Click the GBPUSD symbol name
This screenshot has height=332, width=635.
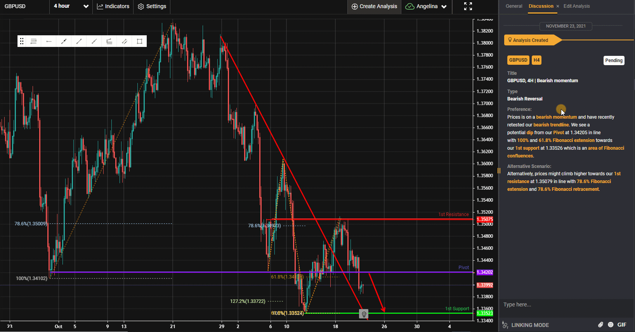point(15,6)
